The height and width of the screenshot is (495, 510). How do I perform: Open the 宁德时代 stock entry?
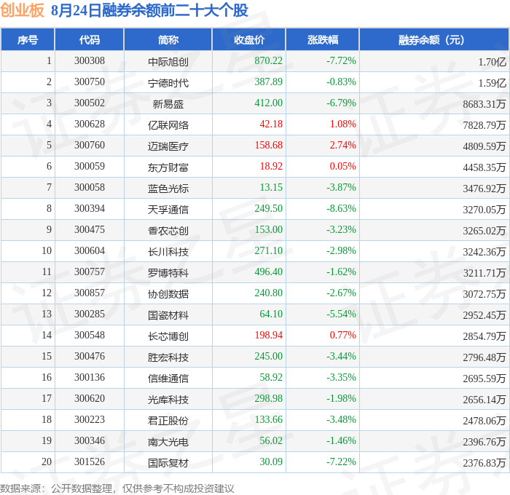point(168,83)
